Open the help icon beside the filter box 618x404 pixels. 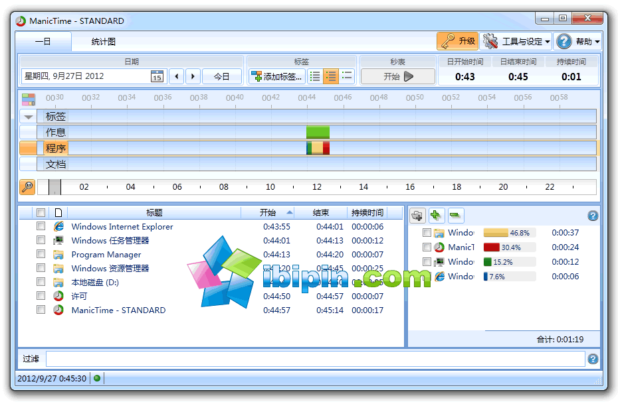coord(593,359)
